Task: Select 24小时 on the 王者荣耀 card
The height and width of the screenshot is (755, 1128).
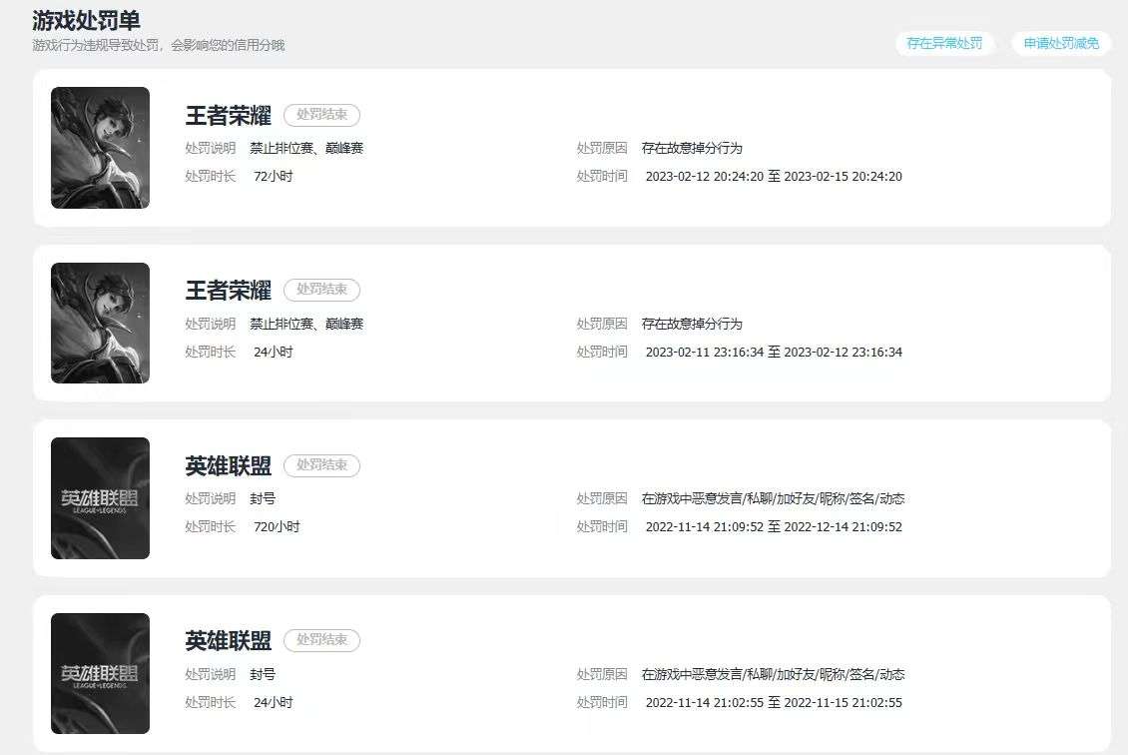Action: pyautogui.click(x=274, y=352)
